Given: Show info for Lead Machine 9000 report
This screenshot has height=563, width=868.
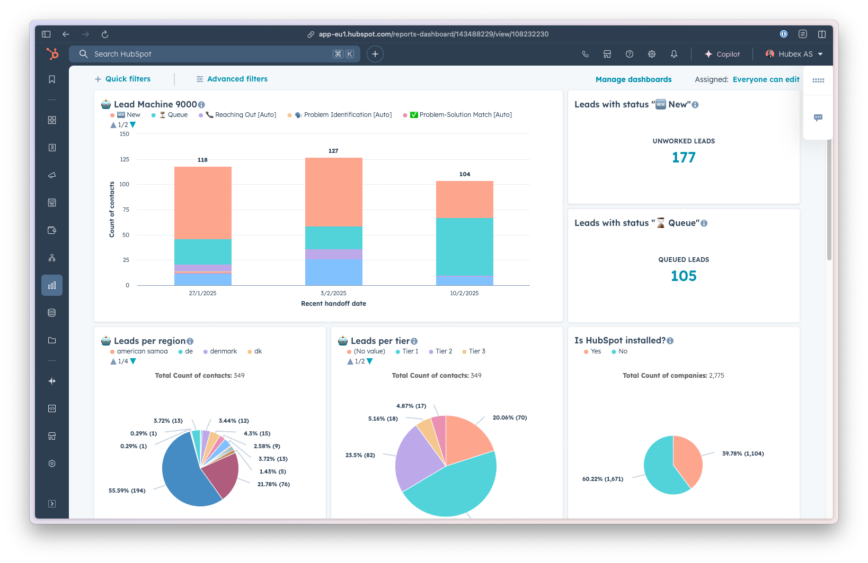Looking at the screenshot, I should 201,105.
